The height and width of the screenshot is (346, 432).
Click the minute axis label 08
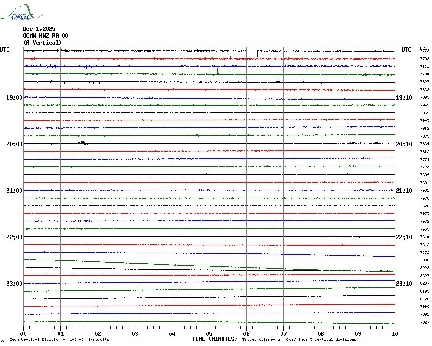(321, 333)
